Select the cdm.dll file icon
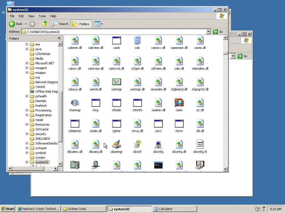Viewport: 285px width, 213px height. 179,61
